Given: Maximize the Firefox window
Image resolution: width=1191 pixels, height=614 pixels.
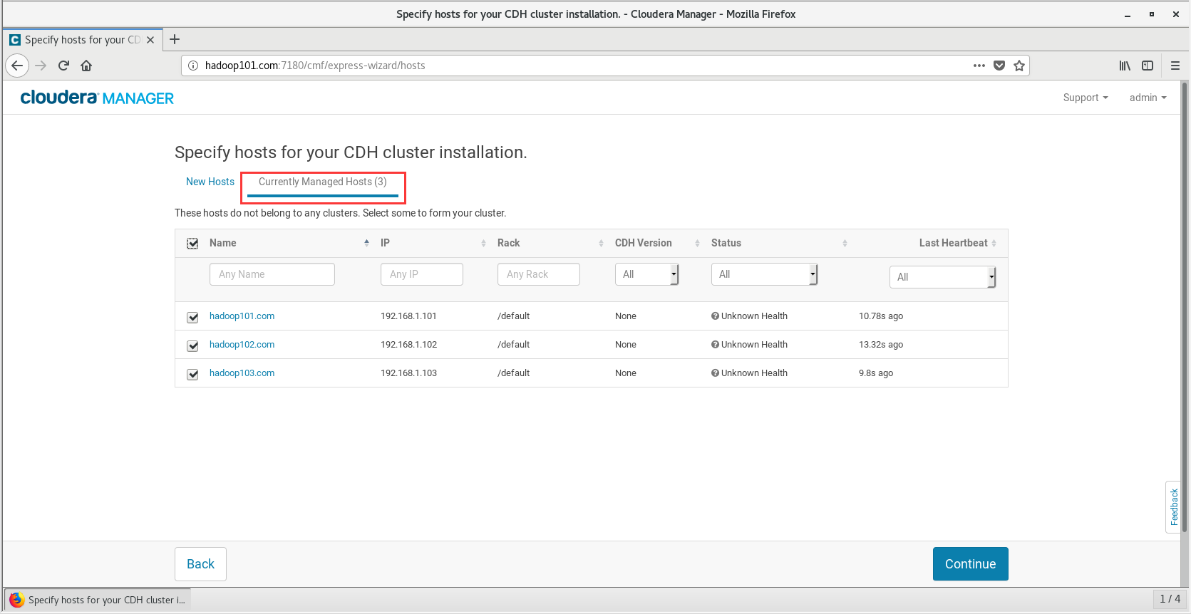Looking at the screenshot, I should (x=1151, y=14).
